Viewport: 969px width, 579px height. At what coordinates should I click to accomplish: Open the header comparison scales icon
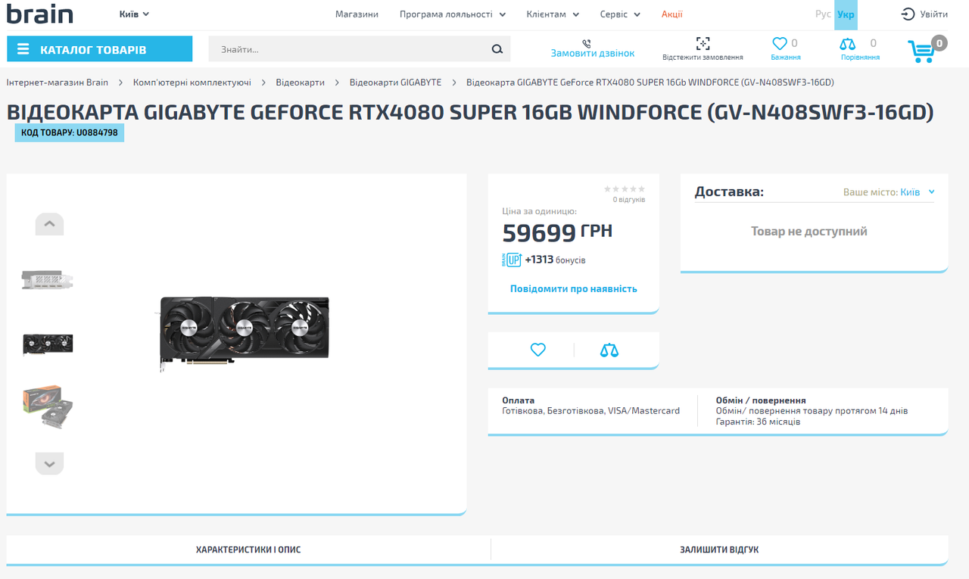coord(847,44)
